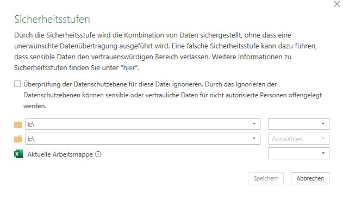The width and height of the screenshot is (343, 199).
Task: Open the privacy dropdown for Aktuelle Arbeitsmappe
Action: [299, 153]
